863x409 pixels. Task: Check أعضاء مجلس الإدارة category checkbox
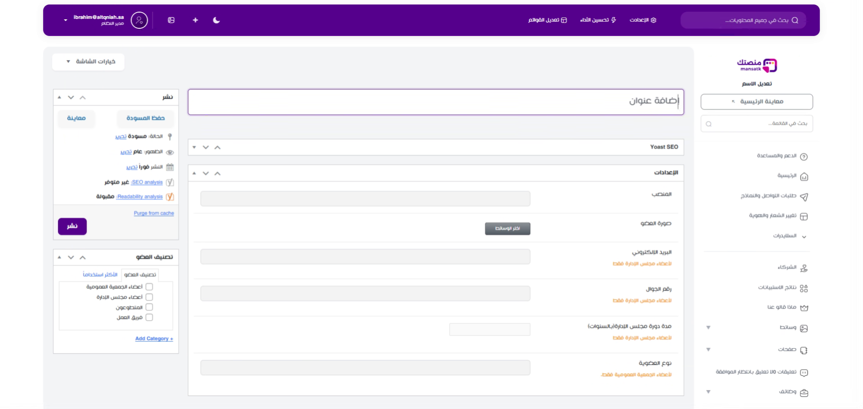pyautogui.click(x=149, y=297)
